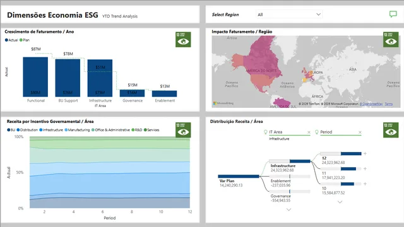Screen dimensions: 404x227
Task: Select the BU Support bar
Action: (x=68, y=78)
